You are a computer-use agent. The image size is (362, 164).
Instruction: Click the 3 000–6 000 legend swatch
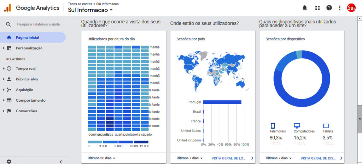point(110,142)
